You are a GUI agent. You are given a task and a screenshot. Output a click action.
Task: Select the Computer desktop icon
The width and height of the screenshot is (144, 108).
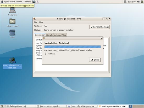coord(13,10)
